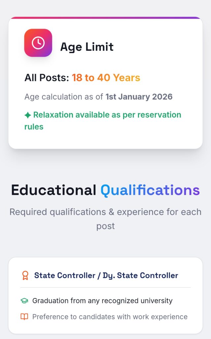Click the "Educational" heading word
This screenshot has width=211, height=339.
coord(53,190)
